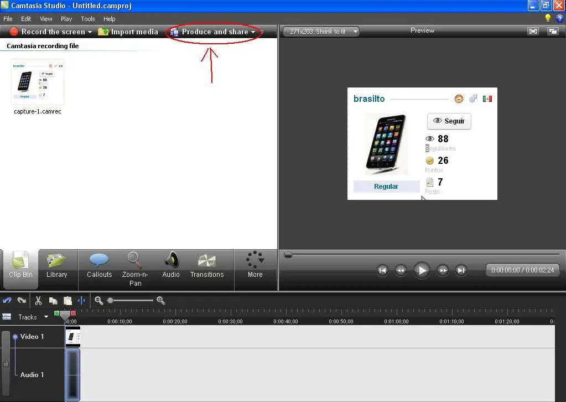Click the step forward button
This screenshot has width=566, height=402.
443,270
